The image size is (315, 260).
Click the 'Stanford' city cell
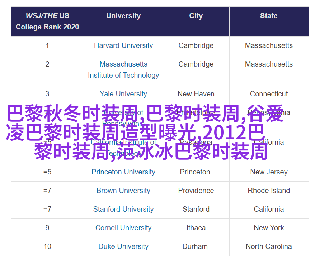(196, 209)
